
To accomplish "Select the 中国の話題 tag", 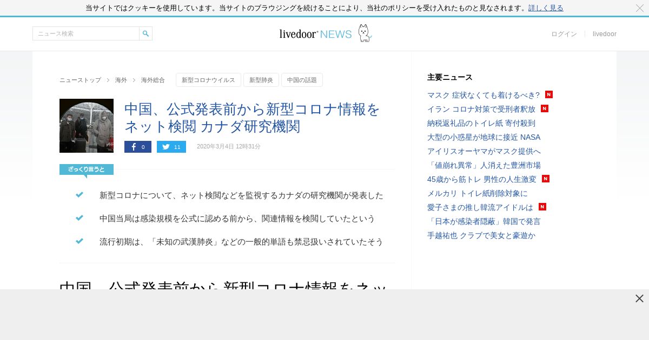I will (x=302, y=80).
